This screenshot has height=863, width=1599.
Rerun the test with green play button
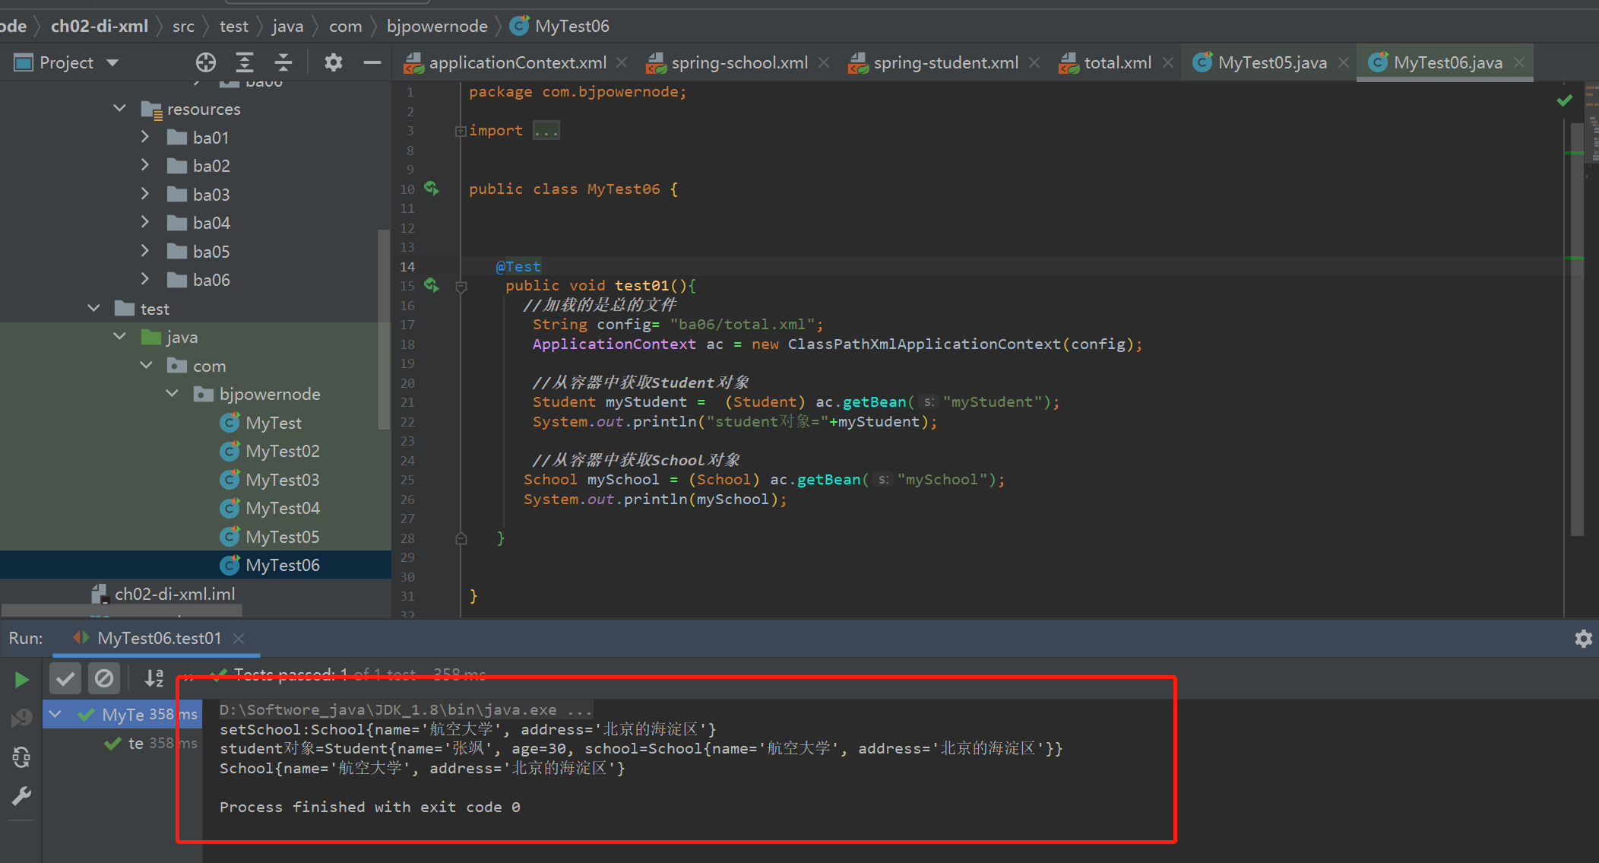point(21,679)
